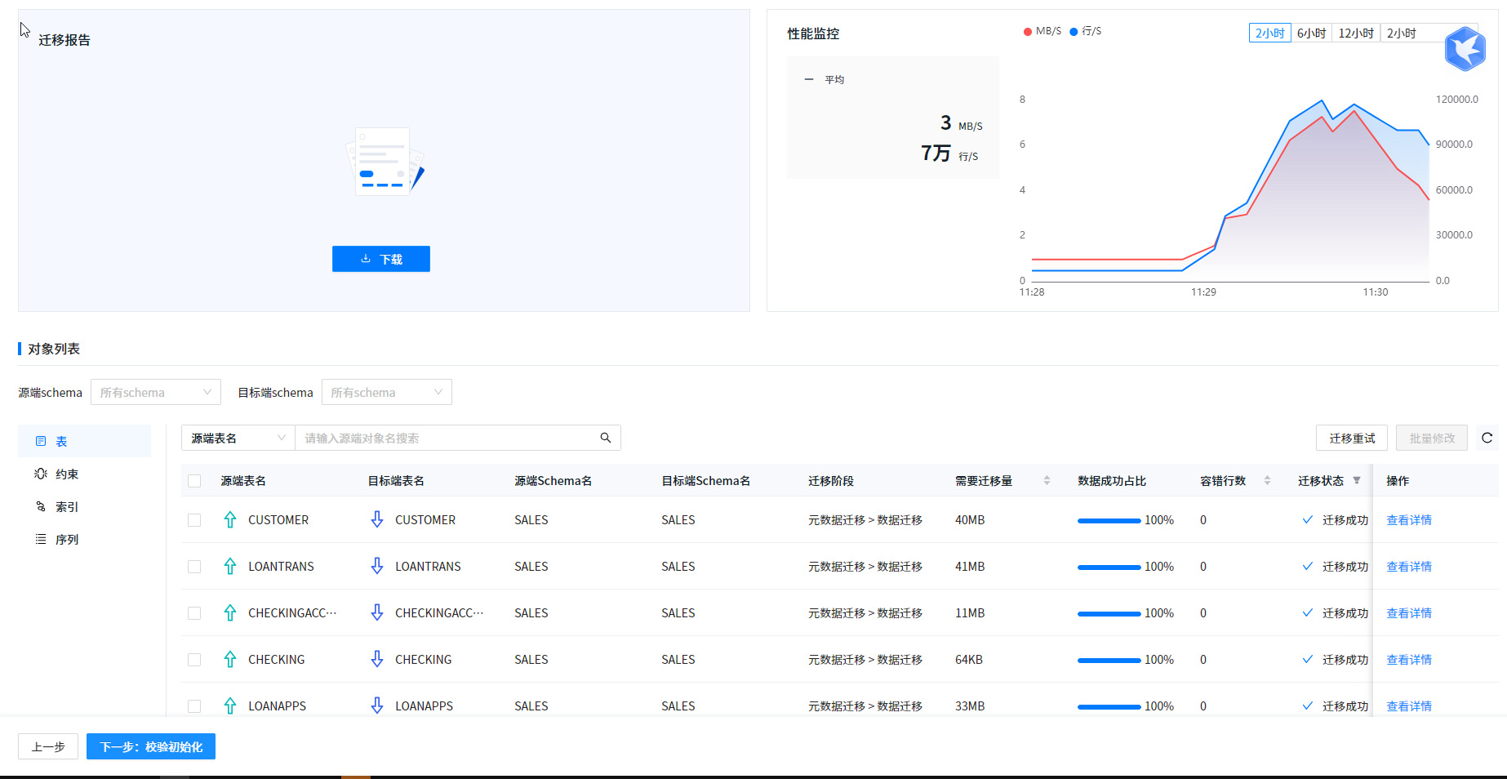Viewport: 1507px width, 779px height.
Task: Click the source up-arrow icon for LOANTRANS
Action: [x=230, y=566]
